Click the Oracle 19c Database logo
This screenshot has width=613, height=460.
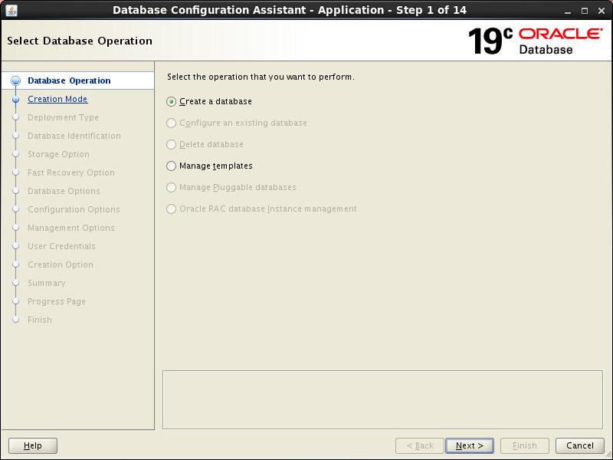pyautogui.click(x=535, y=41)
